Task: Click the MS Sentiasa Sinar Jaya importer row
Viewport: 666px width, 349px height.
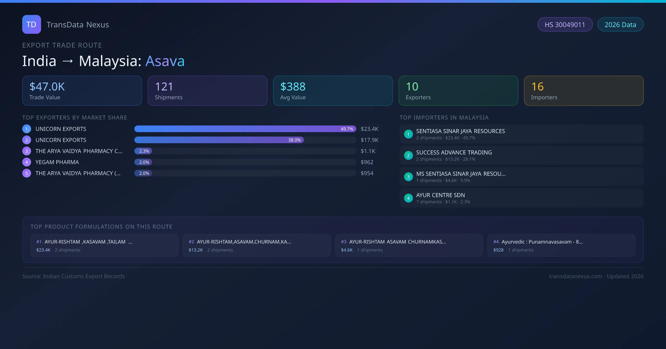Action: click(x=521, y=177)
